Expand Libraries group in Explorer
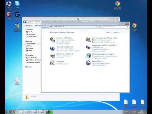Screen dimensions: 152x114 coord(24,41)
